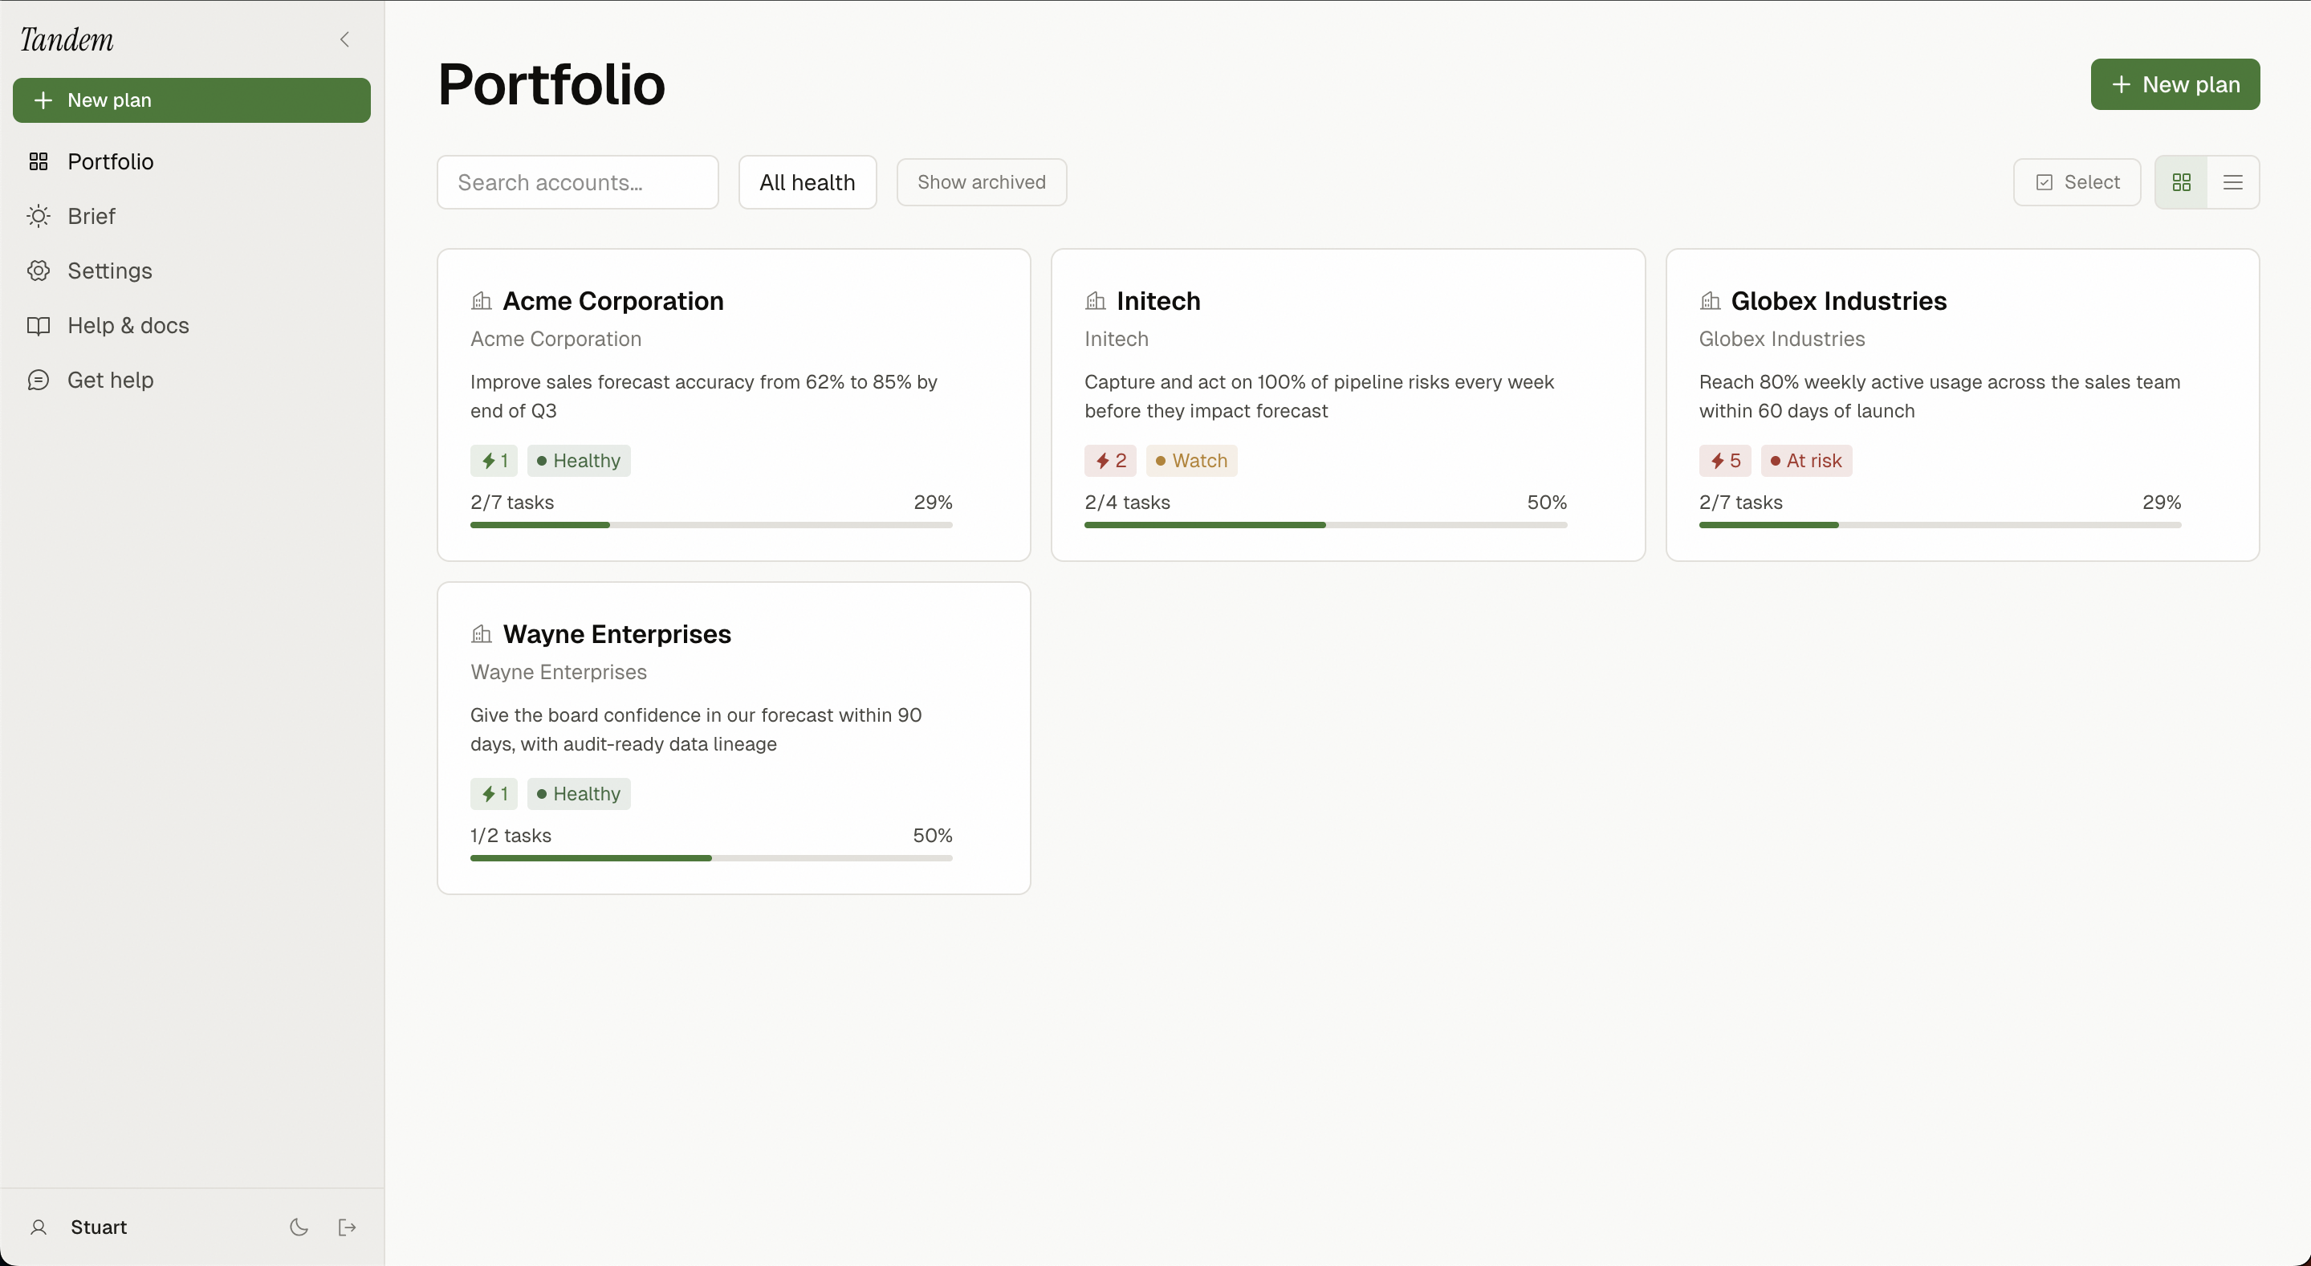Viewport: 2311px width, 1266px height.
Task: Click the lightning badge showing 1 on Acme
Action: [x=494, y=460]
